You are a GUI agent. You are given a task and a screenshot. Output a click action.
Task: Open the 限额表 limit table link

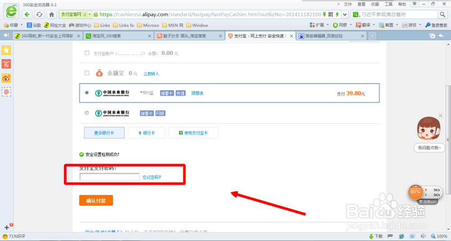click(x=198, y=93)
